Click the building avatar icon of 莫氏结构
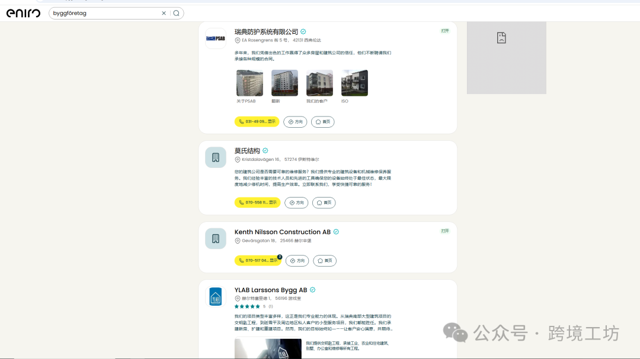The image size is (640, 359). [x=215, y=157]
